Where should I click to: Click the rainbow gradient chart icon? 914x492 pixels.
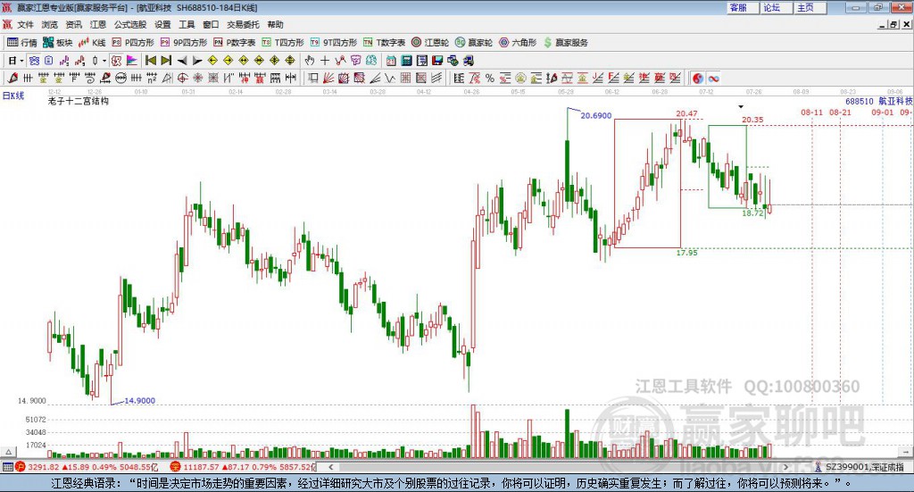pyautogui.click(x=132, y=61)
